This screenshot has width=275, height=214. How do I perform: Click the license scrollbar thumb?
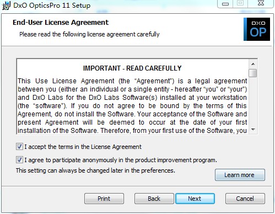coord(253,73)
